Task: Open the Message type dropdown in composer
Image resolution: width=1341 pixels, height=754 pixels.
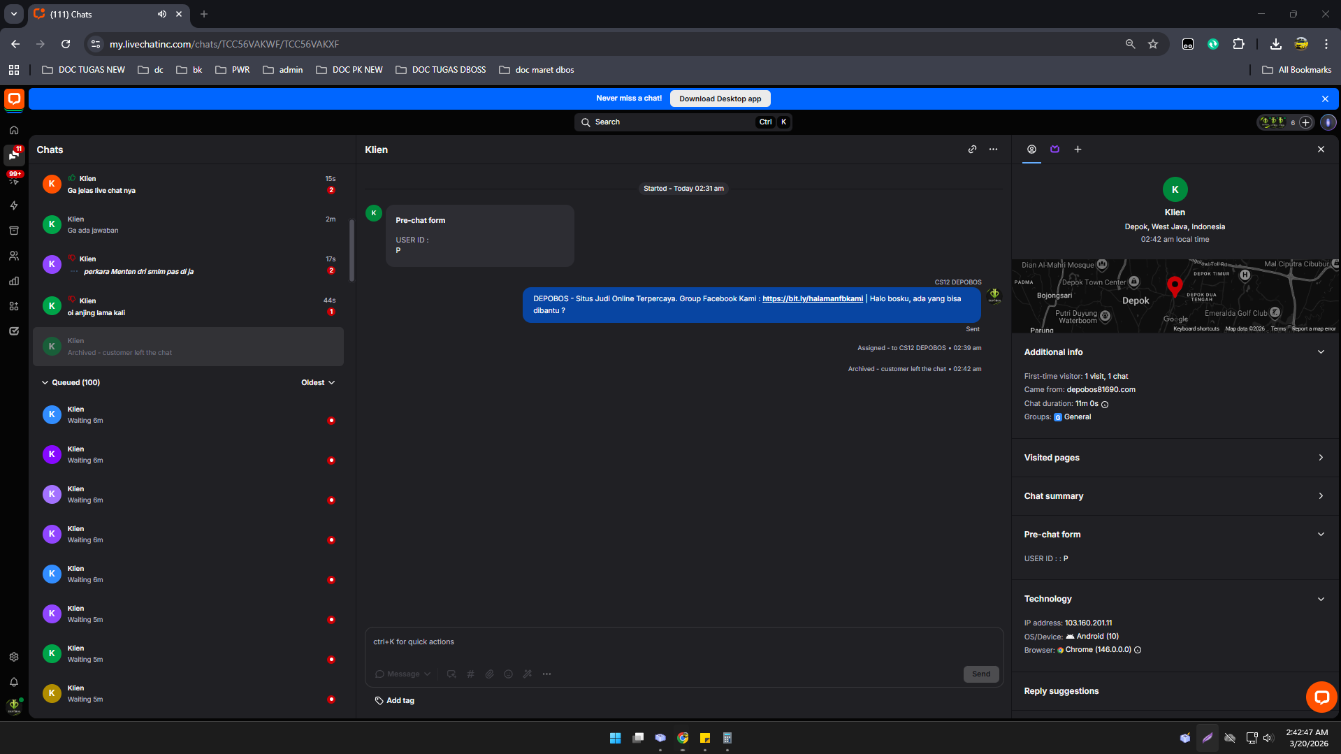Action: pos(403,674)
